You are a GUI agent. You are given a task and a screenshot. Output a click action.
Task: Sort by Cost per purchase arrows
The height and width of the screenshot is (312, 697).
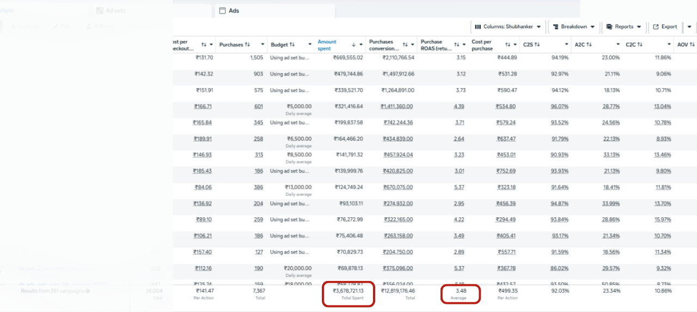point(508,45)
